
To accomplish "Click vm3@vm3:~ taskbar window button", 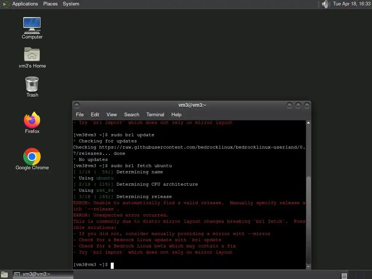I will pos(43,275).
